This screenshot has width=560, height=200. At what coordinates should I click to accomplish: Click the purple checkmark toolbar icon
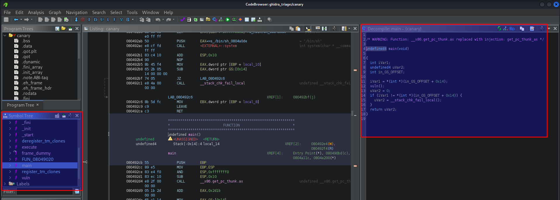183,20
